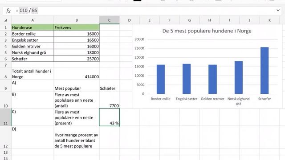Image resolution: width=285 pixels, height=160 pixels.
Task: Click cell labeled 'B)'
Action: coord(33,100)
